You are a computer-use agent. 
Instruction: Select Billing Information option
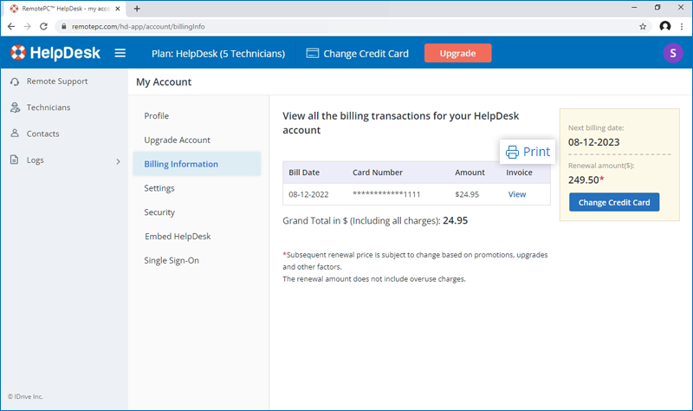coord(198,164)
